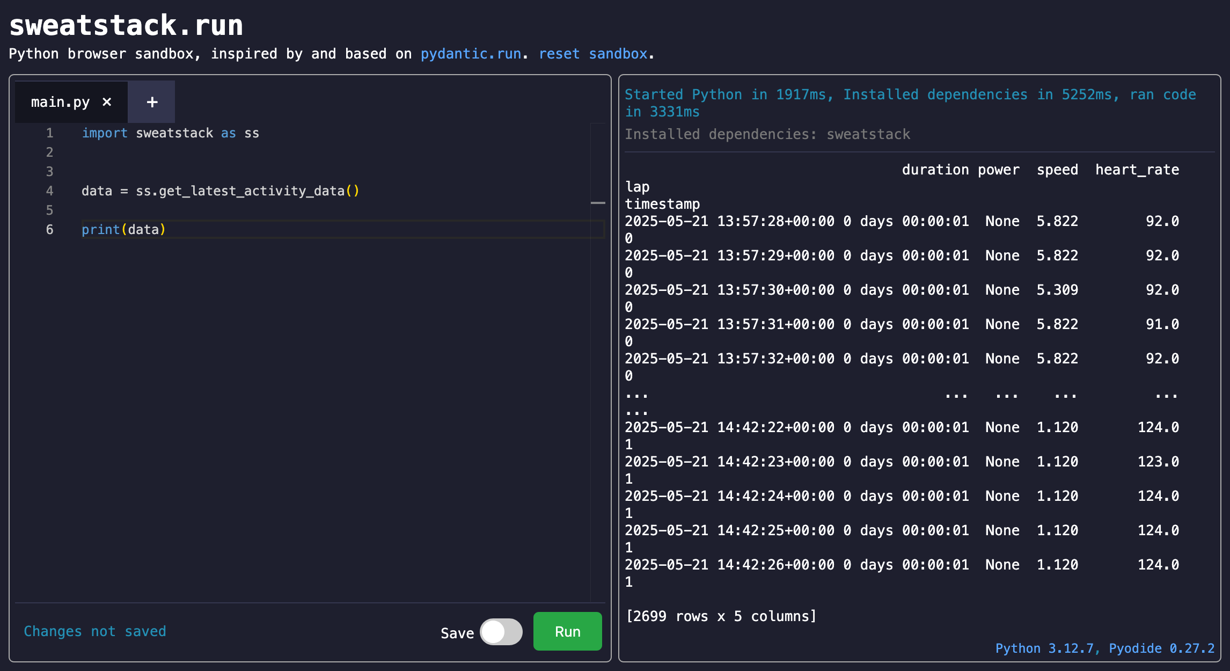Click the power column header
The height and width of the screenshot is (671, 1230).
click(x=999, y=170)
